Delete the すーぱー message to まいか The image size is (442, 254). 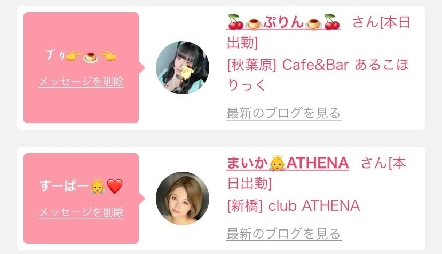[x=81, y=212]
